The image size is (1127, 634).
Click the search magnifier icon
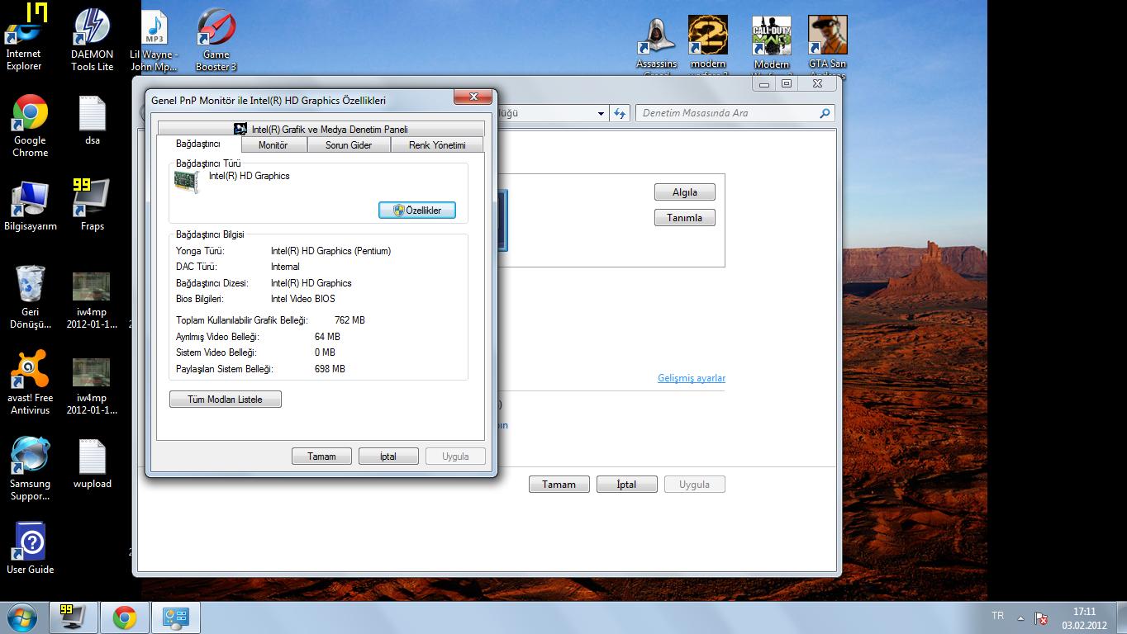point(825,113)
